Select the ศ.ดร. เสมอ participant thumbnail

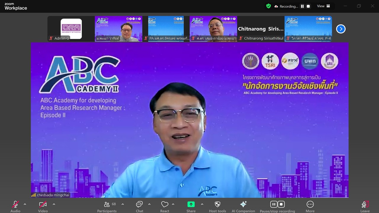(213, 29)
